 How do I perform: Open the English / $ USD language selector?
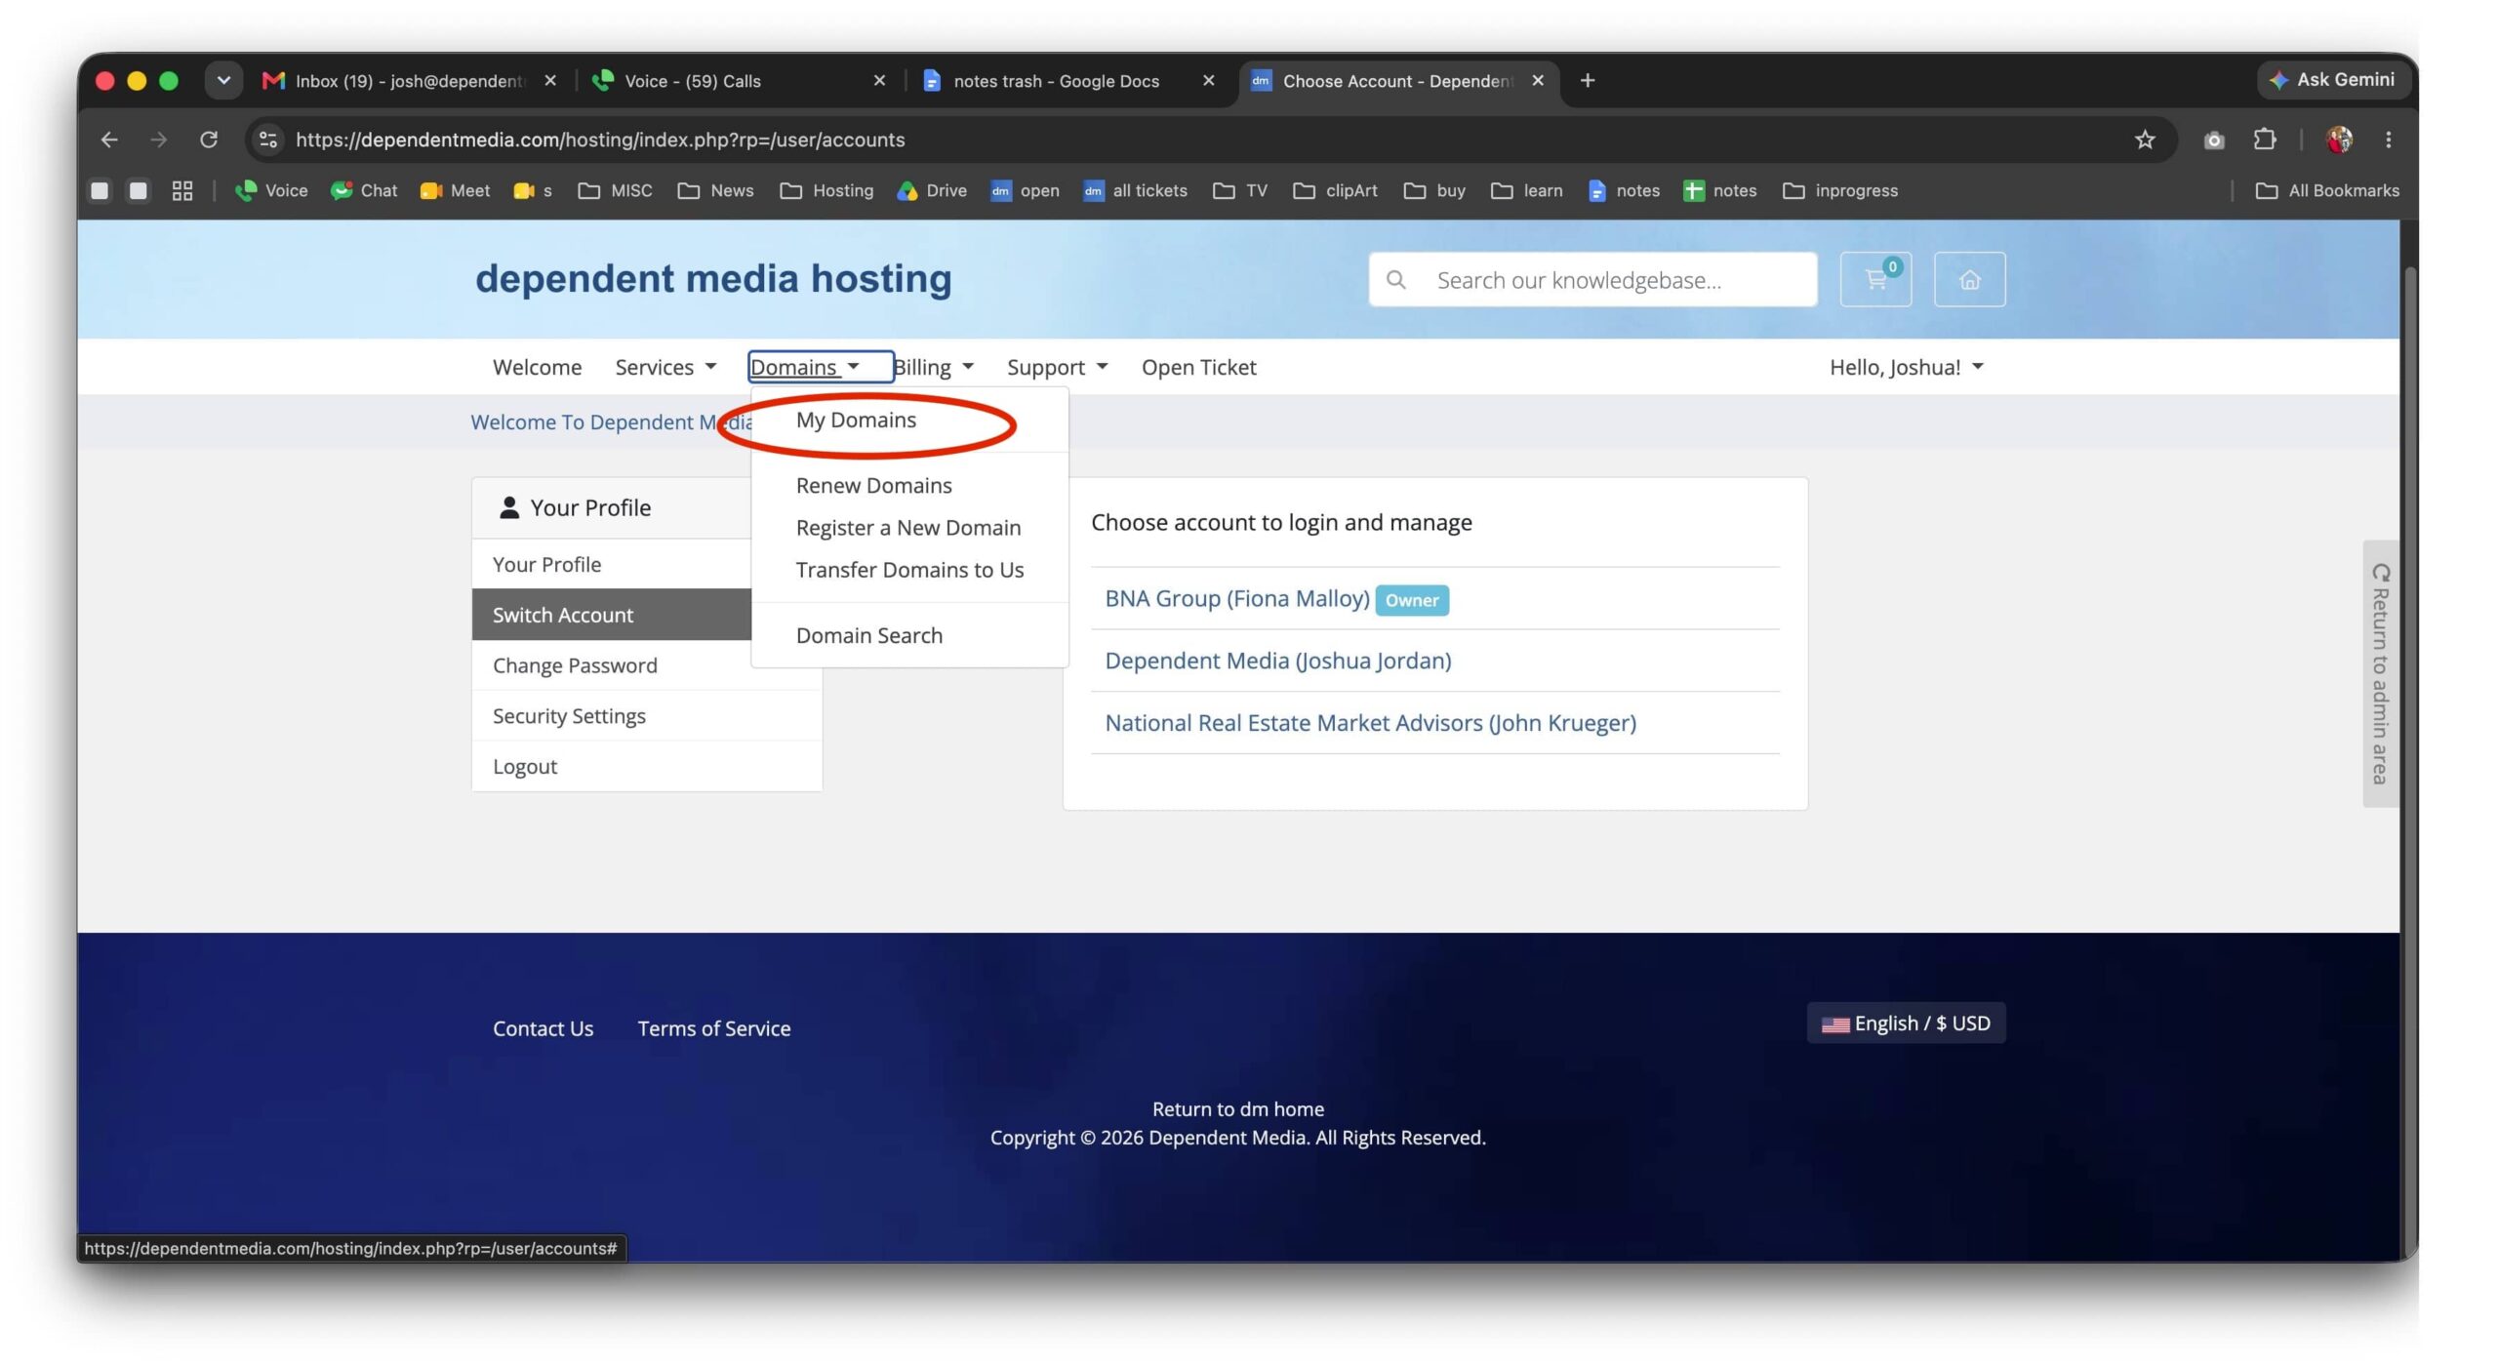[x=1906, y=1023]
